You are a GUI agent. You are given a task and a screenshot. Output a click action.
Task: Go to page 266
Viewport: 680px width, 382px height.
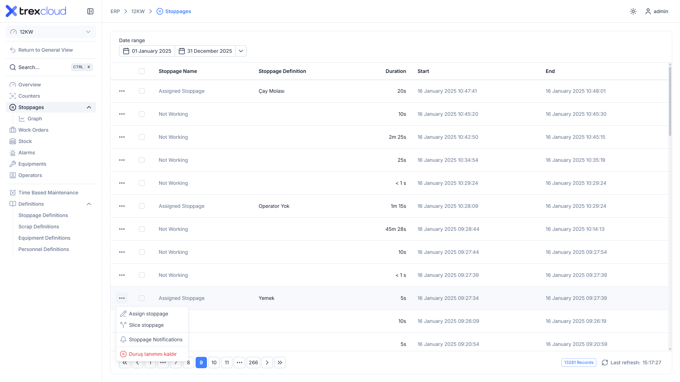click(253, 363)
